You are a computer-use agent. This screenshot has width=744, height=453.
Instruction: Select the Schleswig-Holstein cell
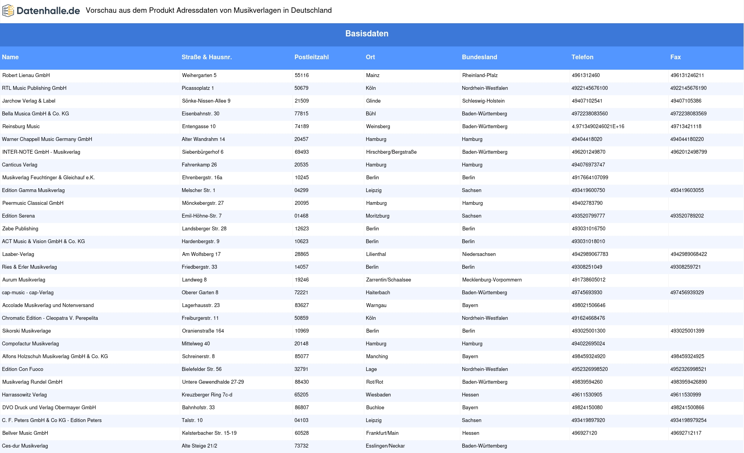[484, 101]
